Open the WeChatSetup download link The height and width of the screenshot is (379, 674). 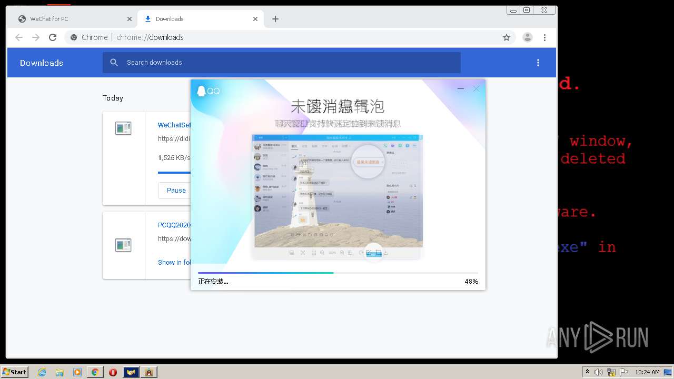click(x=174, y=125)
